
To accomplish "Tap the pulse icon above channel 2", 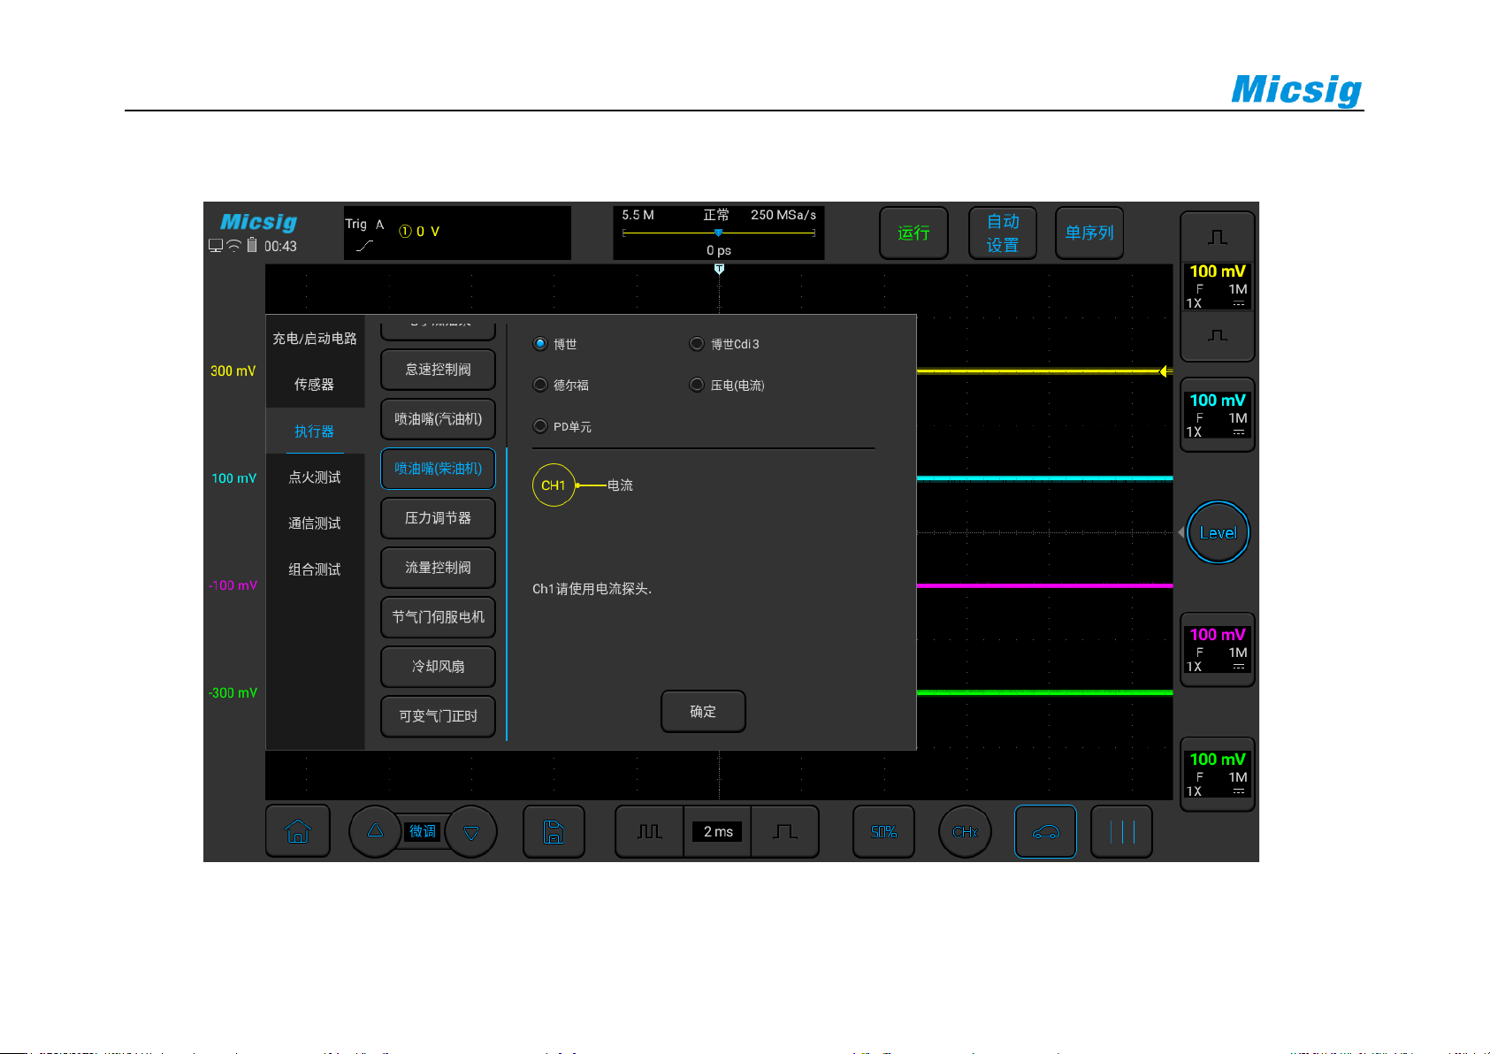I will click(1218, 336).
